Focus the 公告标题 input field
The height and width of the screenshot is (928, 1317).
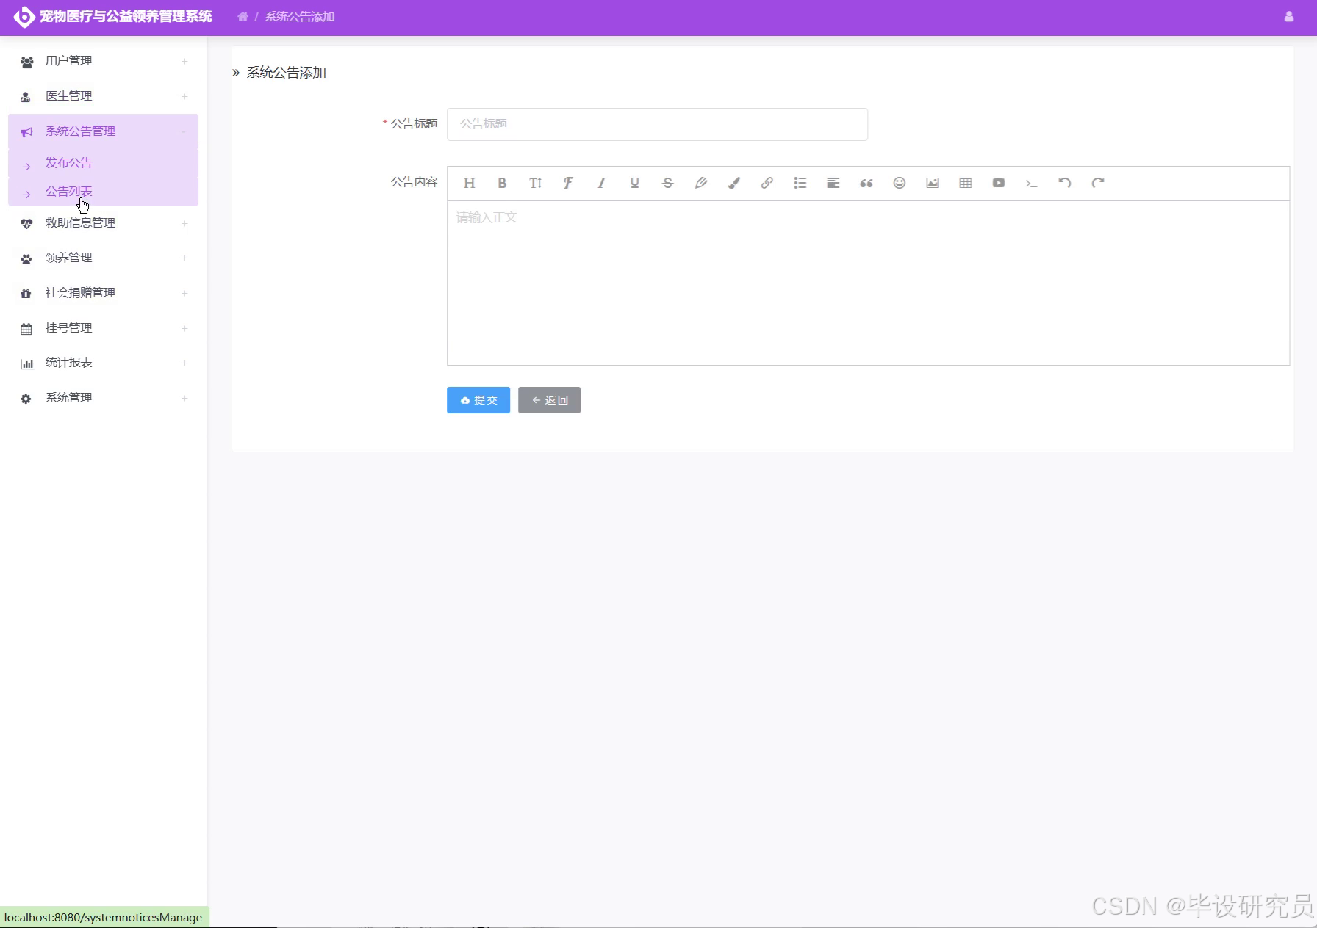[x=657, y=124]
